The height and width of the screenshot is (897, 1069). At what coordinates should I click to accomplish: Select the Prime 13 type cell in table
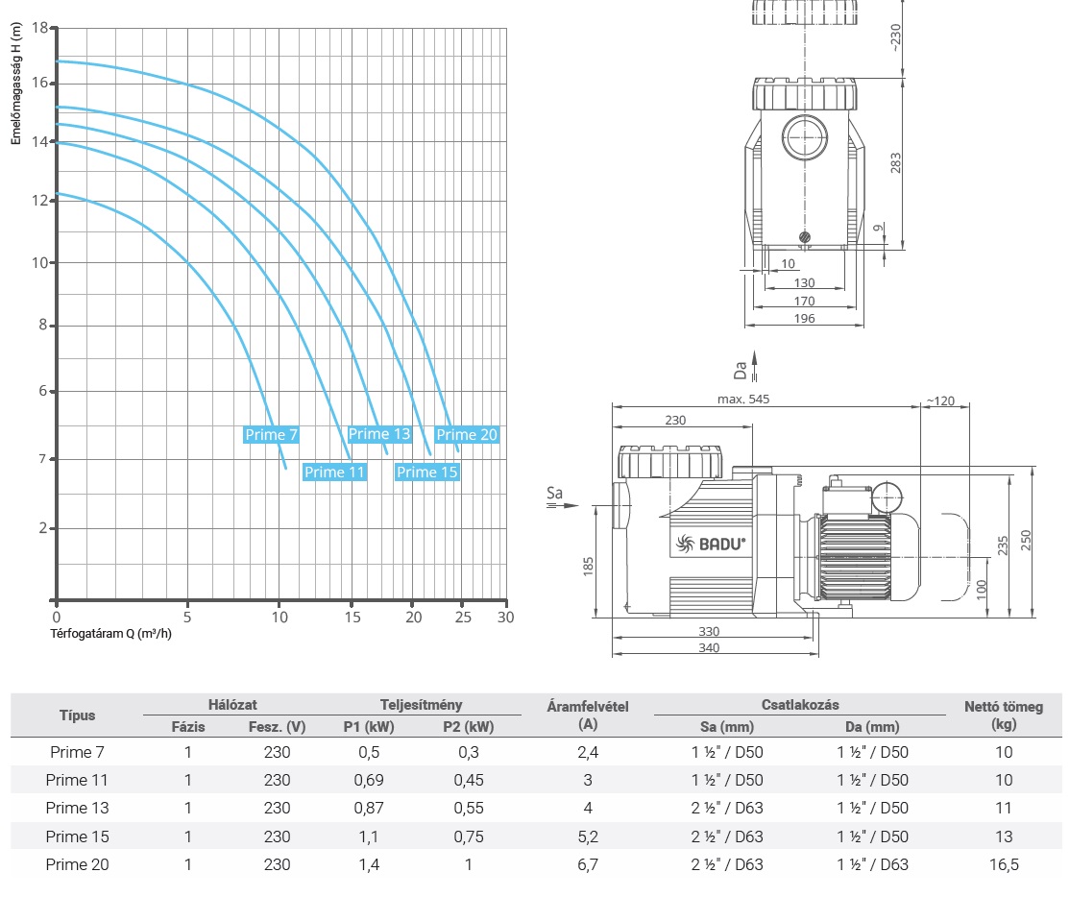tap(77, 809)
